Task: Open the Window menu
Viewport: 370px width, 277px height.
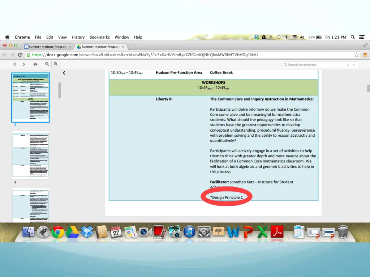Action: tap(122, 37)
